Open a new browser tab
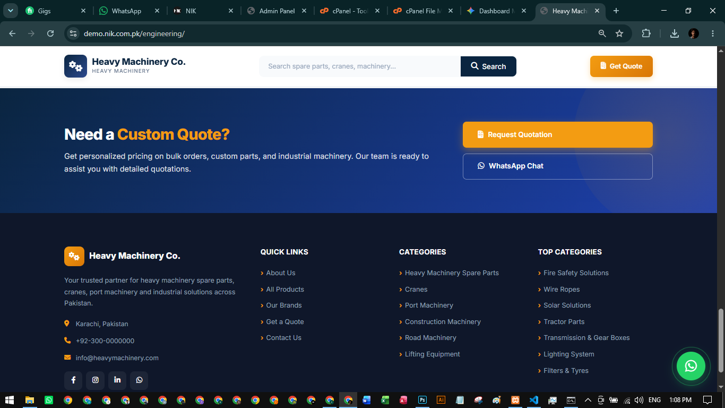 coord(616,11)
